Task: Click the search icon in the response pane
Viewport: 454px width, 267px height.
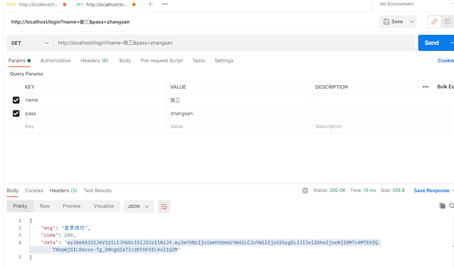Action: [x=451, y=205]
